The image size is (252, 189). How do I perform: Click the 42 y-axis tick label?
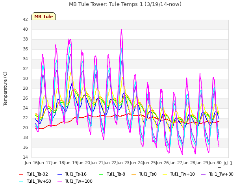25,19
